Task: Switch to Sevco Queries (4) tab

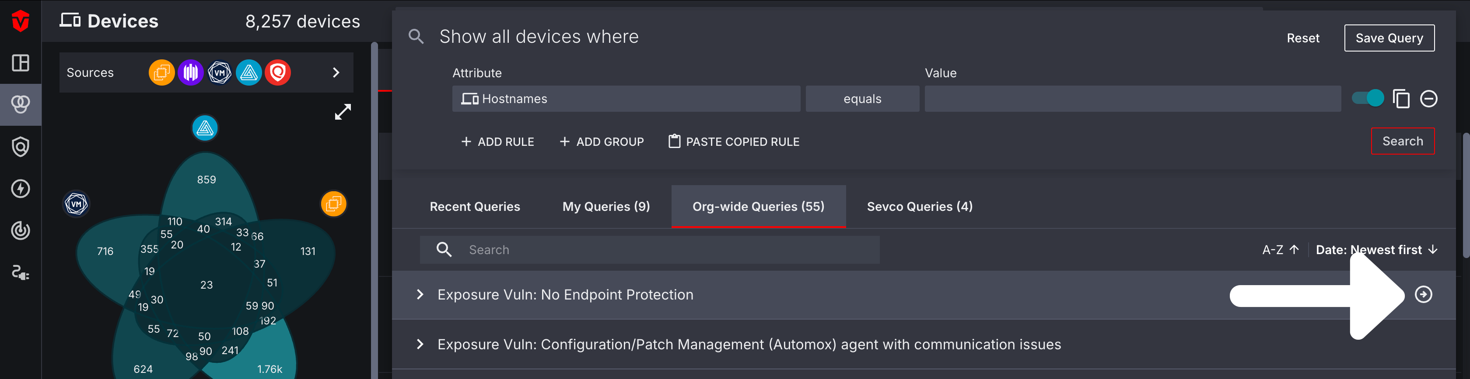Action: (920, 207)
